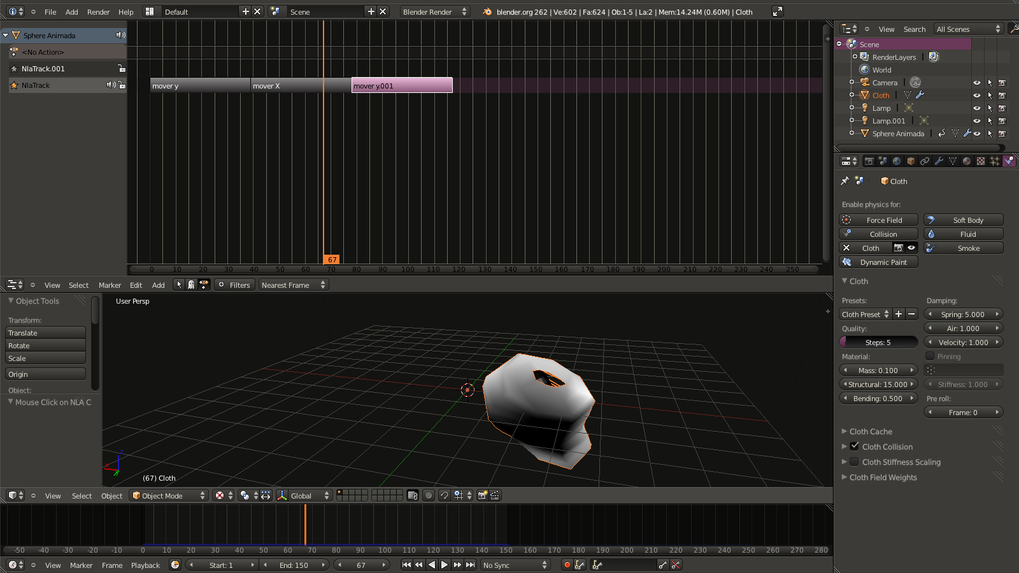Open the Marker menu in NLA editor

pos(110,285)
